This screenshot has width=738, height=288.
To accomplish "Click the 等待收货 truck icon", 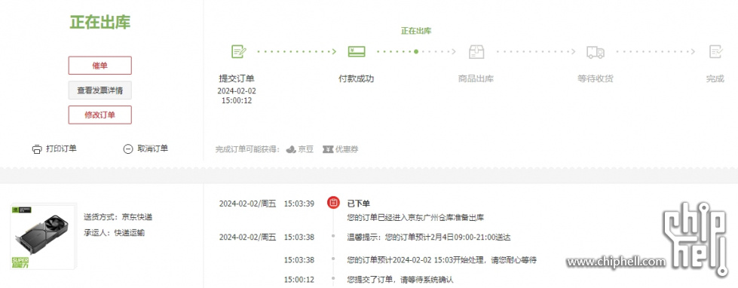I will [x=596, y=52].
